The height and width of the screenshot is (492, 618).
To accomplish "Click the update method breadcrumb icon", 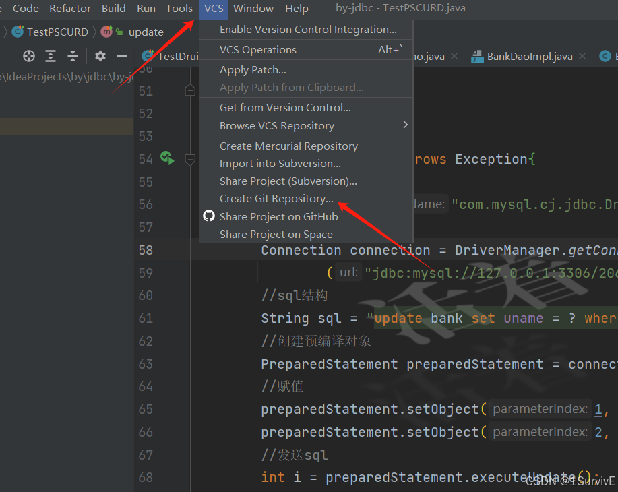I will point(106,32).
